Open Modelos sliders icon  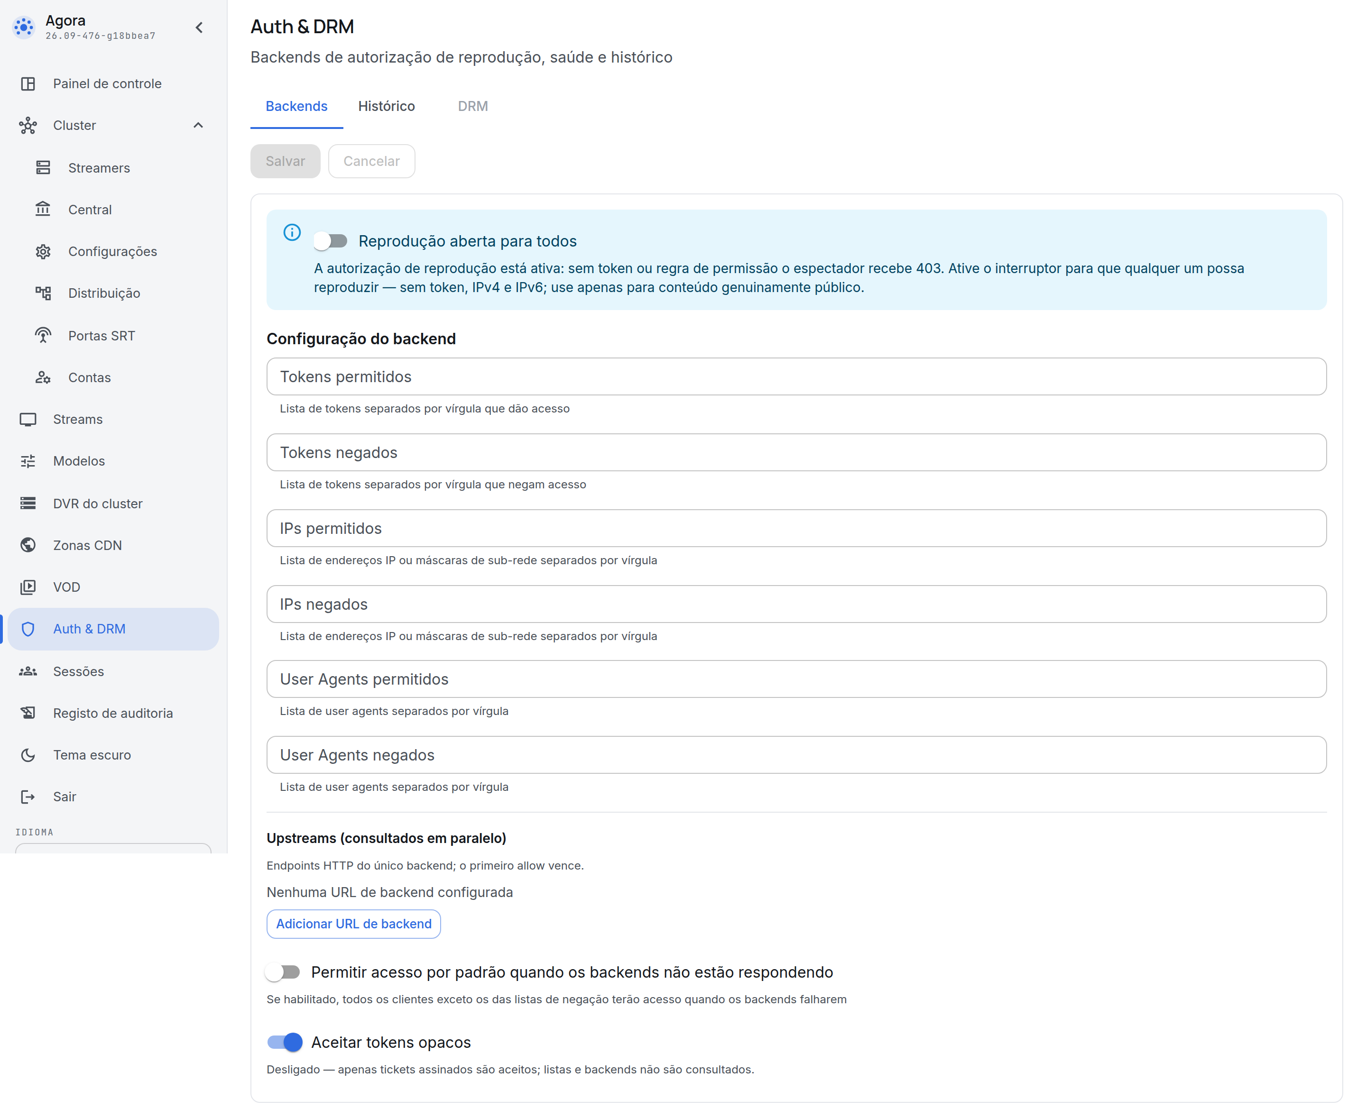pos(28,461)
